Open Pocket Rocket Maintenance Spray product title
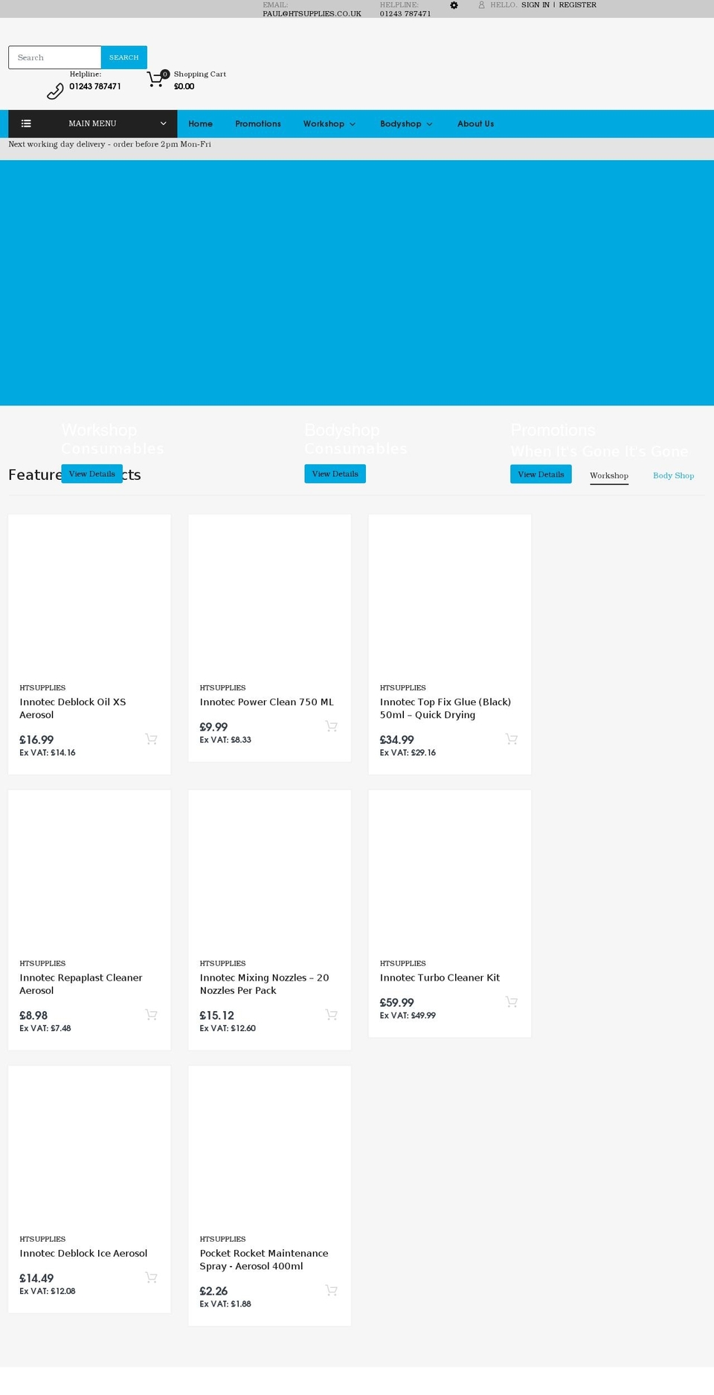 pyautogui.click(x=263, y=1260)
